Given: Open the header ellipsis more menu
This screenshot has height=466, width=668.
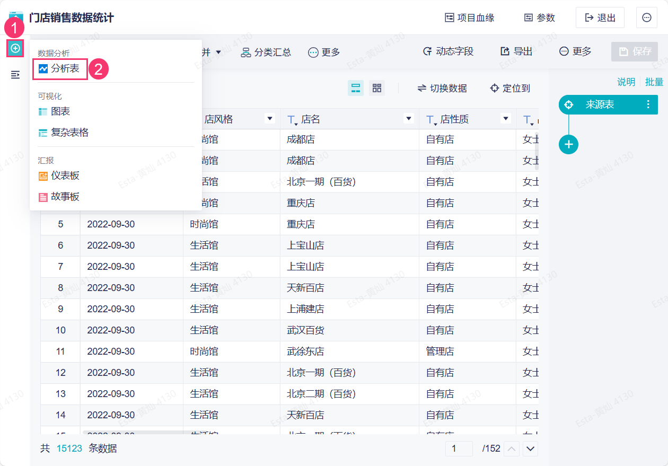Looking at the screenshot, I should [x=647, y=17].
